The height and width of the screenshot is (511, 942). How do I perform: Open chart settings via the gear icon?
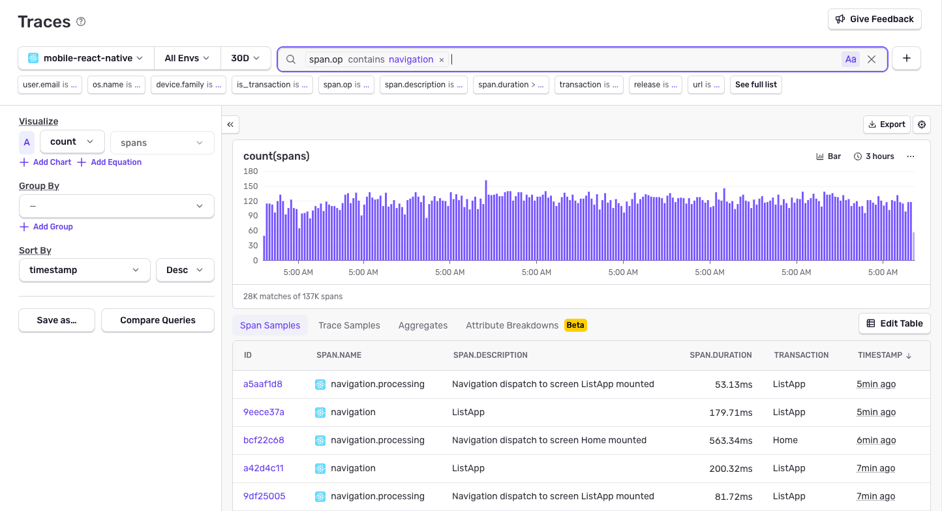coord(921,124)
